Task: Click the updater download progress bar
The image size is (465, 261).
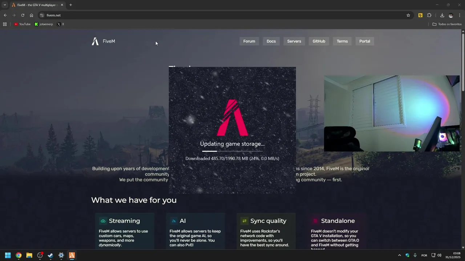Action: (x=232, y=151)
